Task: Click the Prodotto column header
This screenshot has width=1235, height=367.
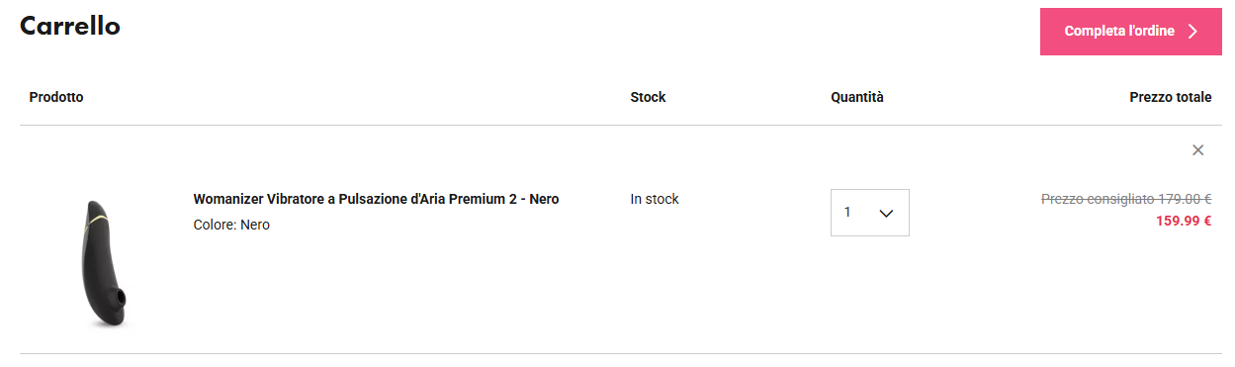Action: [x=56, y=97]
